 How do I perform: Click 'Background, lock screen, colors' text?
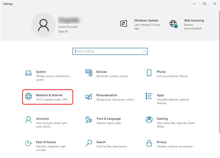(x=115, y=99)
